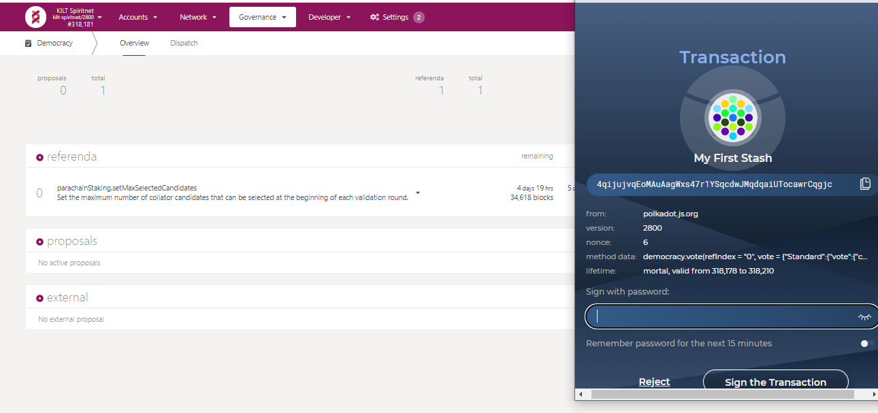Enable remember password for 15 minutes

(866, 344)
